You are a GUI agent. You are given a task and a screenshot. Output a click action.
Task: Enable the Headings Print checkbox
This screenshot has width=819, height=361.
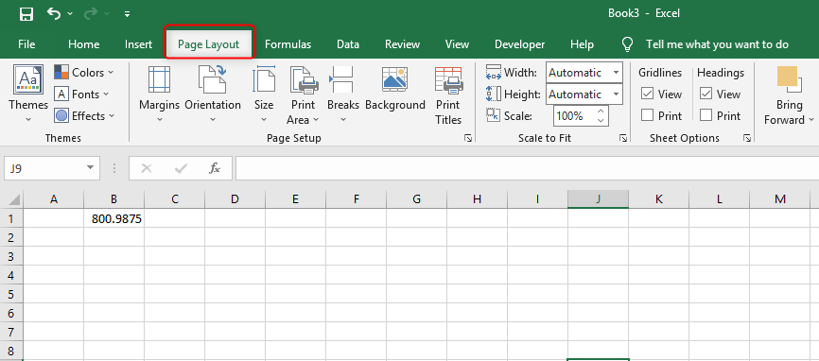(x=706, y=115)
